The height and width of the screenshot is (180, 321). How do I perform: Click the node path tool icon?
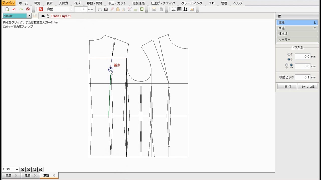(x=185, y=9)
